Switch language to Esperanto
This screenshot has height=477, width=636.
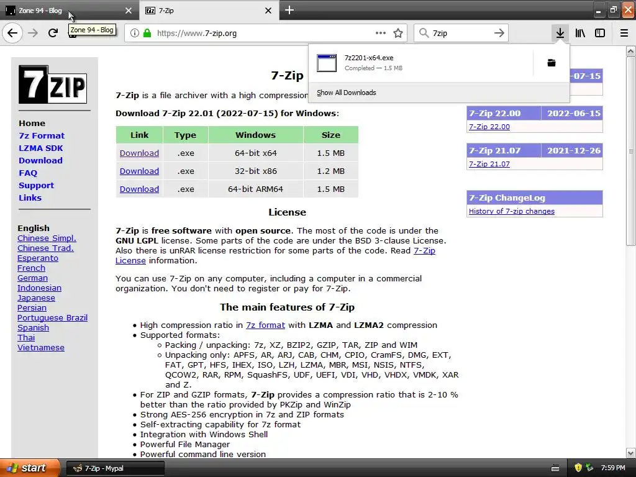click(x=38, y=258)
